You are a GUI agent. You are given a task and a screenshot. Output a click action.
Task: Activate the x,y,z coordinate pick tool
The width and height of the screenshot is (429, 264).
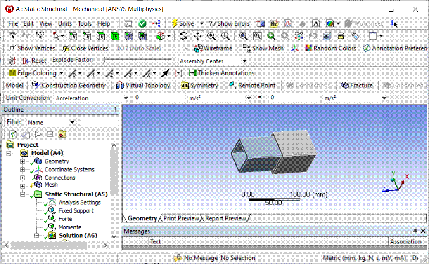click(x=40, y=36)
